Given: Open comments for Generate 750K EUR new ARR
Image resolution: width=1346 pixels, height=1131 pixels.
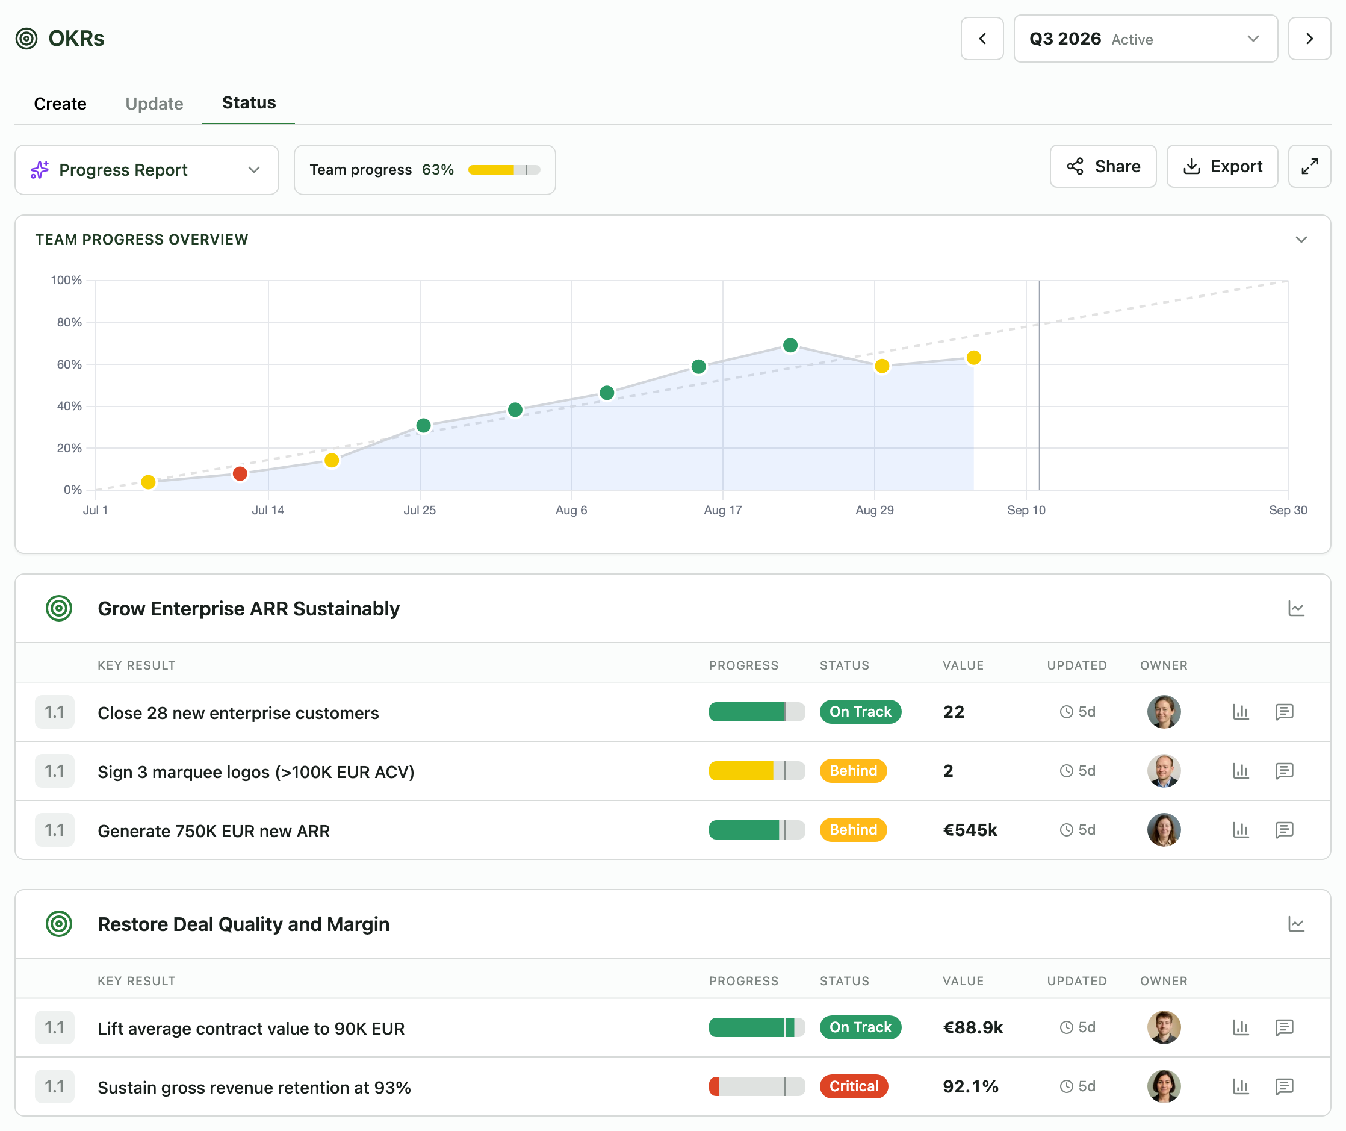Looking at the screenshot, I should (x=1284, y=830).
